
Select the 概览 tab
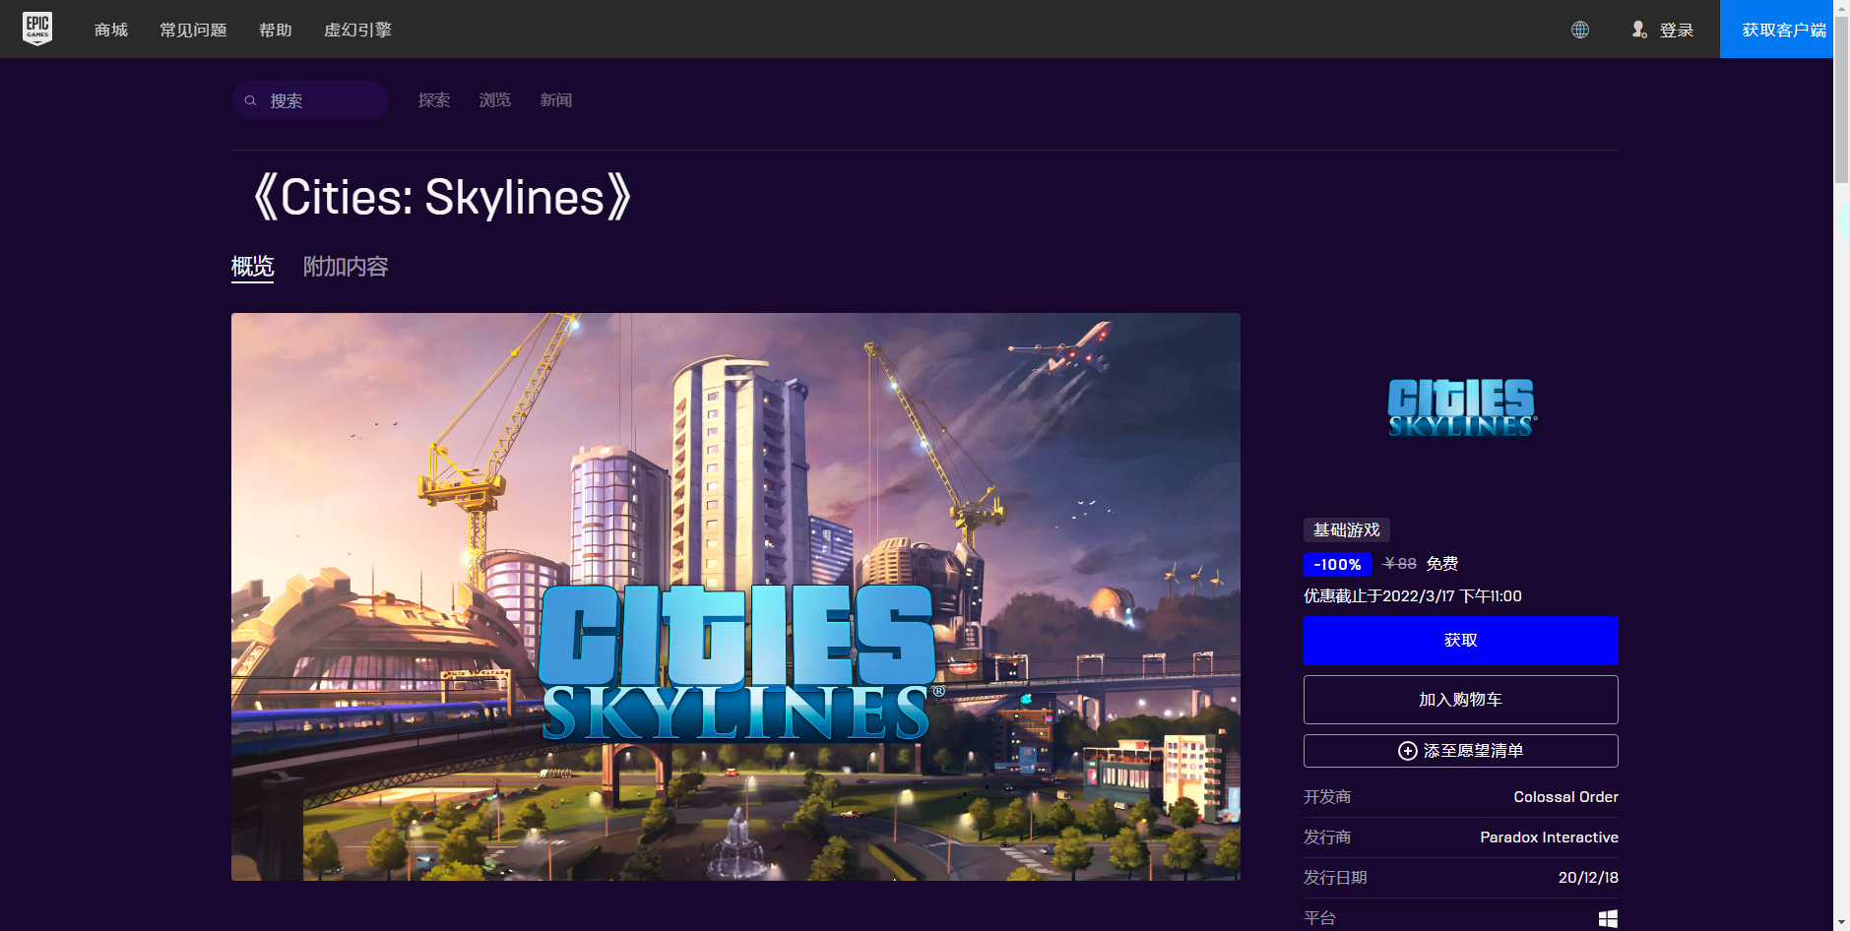(x=253, y=266)
